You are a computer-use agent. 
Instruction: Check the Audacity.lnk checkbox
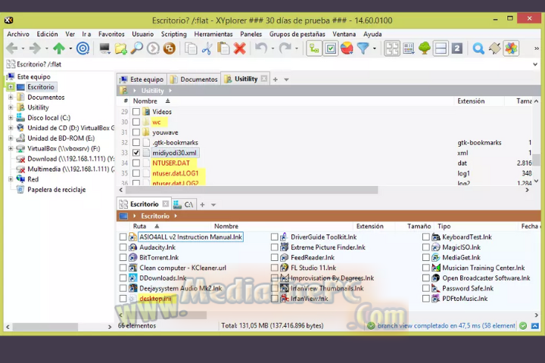click(x=123, y=247)
